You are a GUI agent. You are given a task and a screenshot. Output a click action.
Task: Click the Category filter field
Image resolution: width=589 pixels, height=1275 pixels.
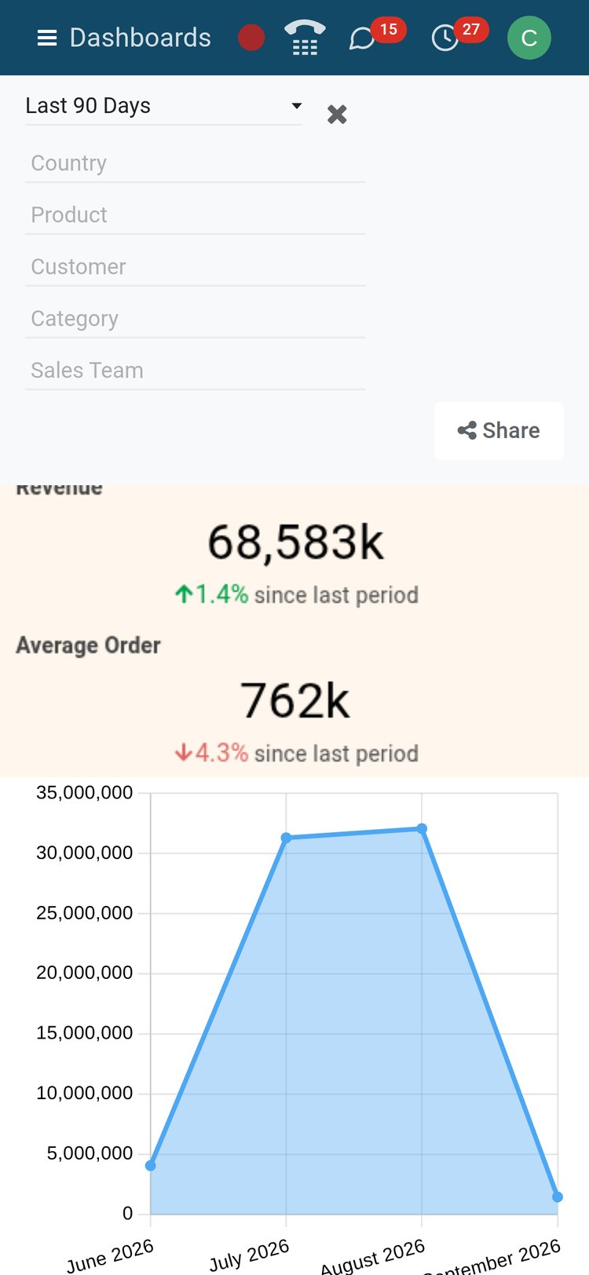click(x=196, y=319)
